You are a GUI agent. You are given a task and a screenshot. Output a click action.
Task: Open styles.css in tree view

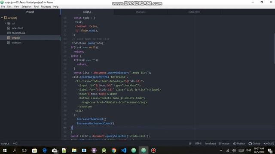pos(16,43)
